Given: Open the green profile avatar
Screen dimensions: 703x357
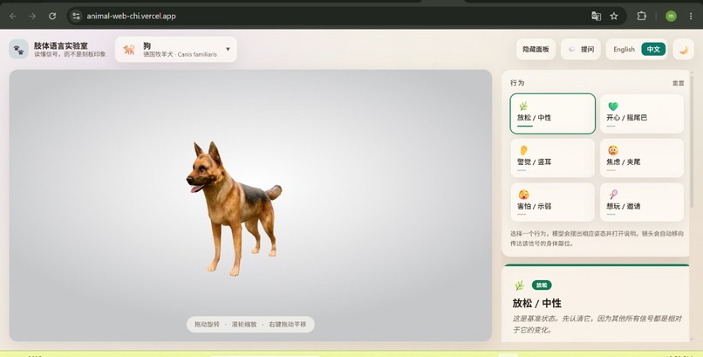Looking at the screenshot, I should pyautogui.click(x=671, y=16).
